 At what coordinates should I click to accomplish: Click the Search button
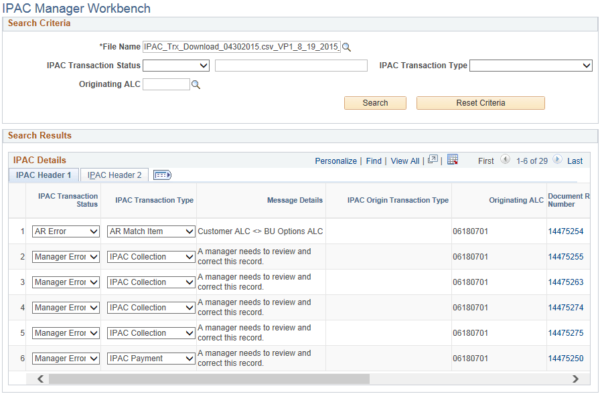[x=375, y=103]
